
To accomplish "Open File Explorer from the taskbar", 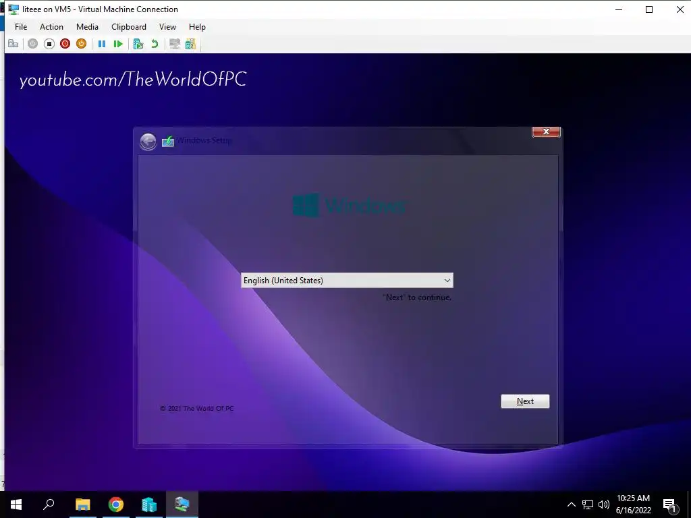I will (83, 505).
